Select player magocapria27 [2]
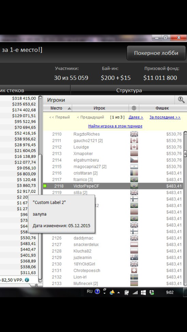187x332 pixels. pyautogui.click(x=113, y=166)
